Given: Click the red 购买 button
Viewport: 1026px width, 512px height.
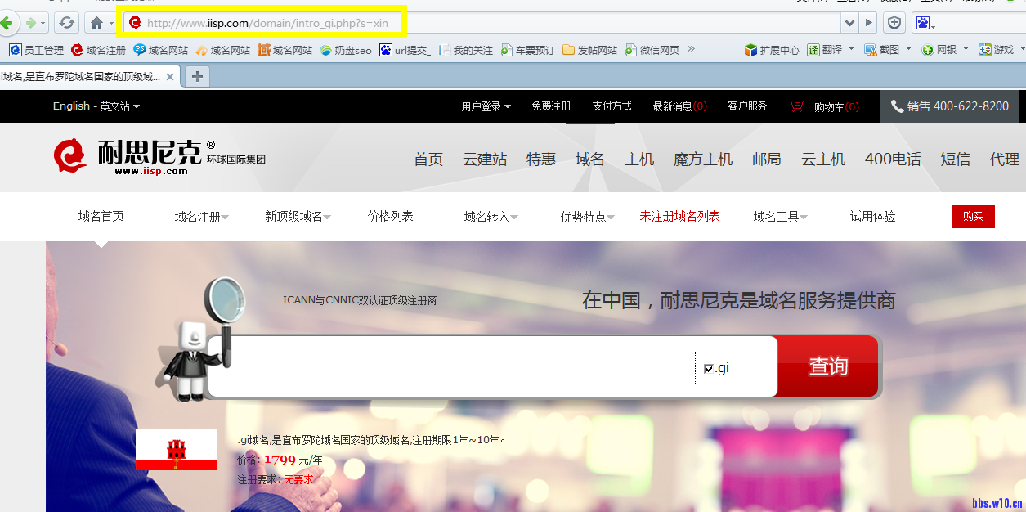Looking at the screenshot, I should pyautogui.click(x=973, y=217).
